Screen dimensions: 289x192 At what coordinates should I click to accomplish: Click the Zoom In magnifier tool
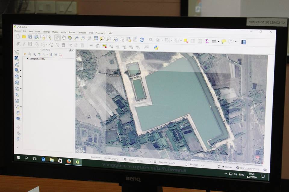76,38
